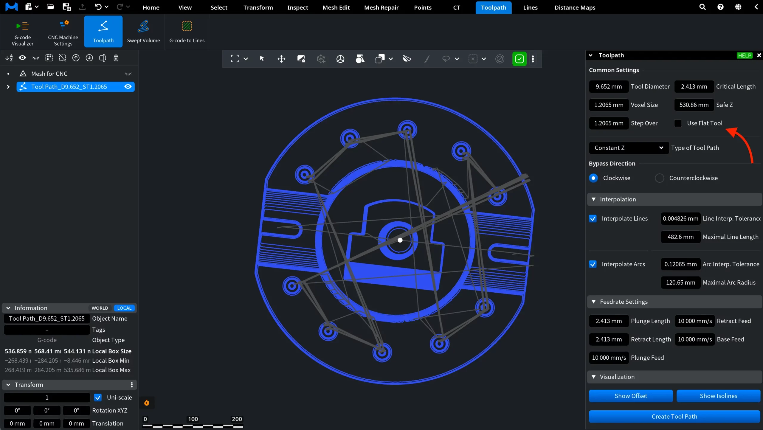Open the help question mark icon

[720, 7]
